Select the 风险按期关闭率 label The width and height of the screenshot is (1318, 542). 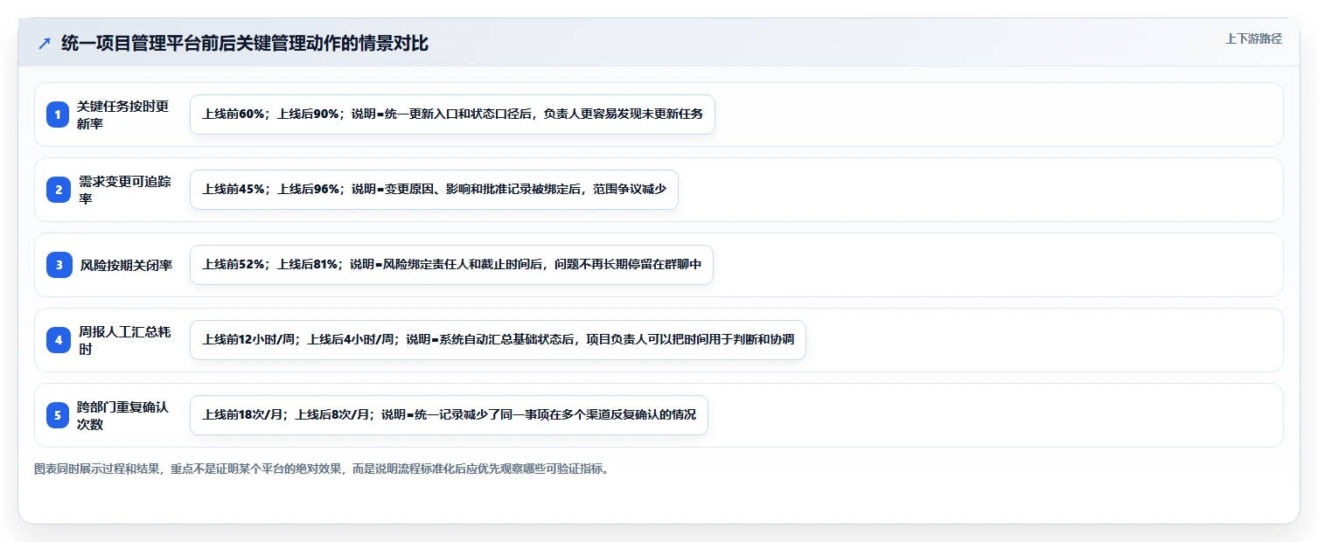click(126, 265)
